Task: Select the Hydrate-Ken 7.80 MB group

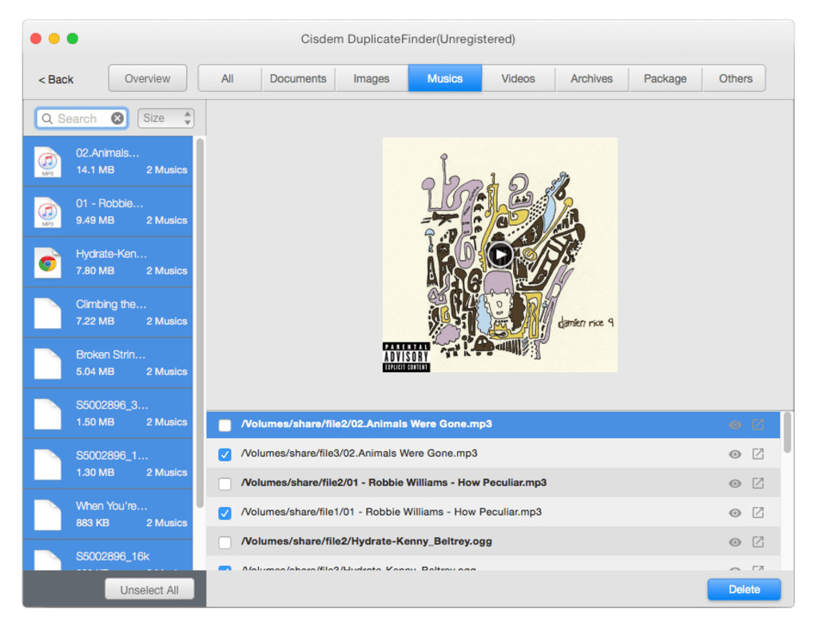Action: pos(108,262)
